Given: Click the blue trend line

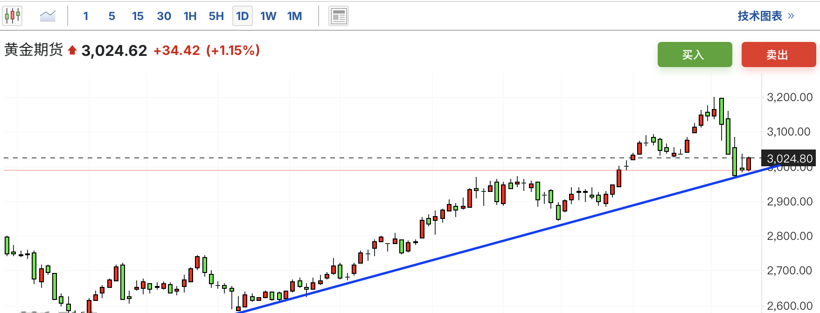Looking at the screenshot, I should coord(508,239).
